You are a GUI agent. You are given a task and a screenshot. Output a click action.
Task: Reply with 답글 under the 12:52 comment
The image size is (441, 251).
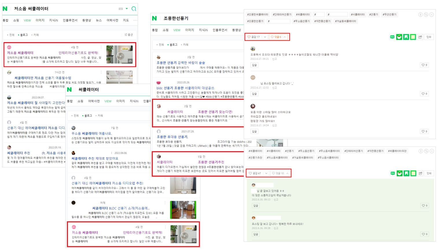[x=254, y=94]
